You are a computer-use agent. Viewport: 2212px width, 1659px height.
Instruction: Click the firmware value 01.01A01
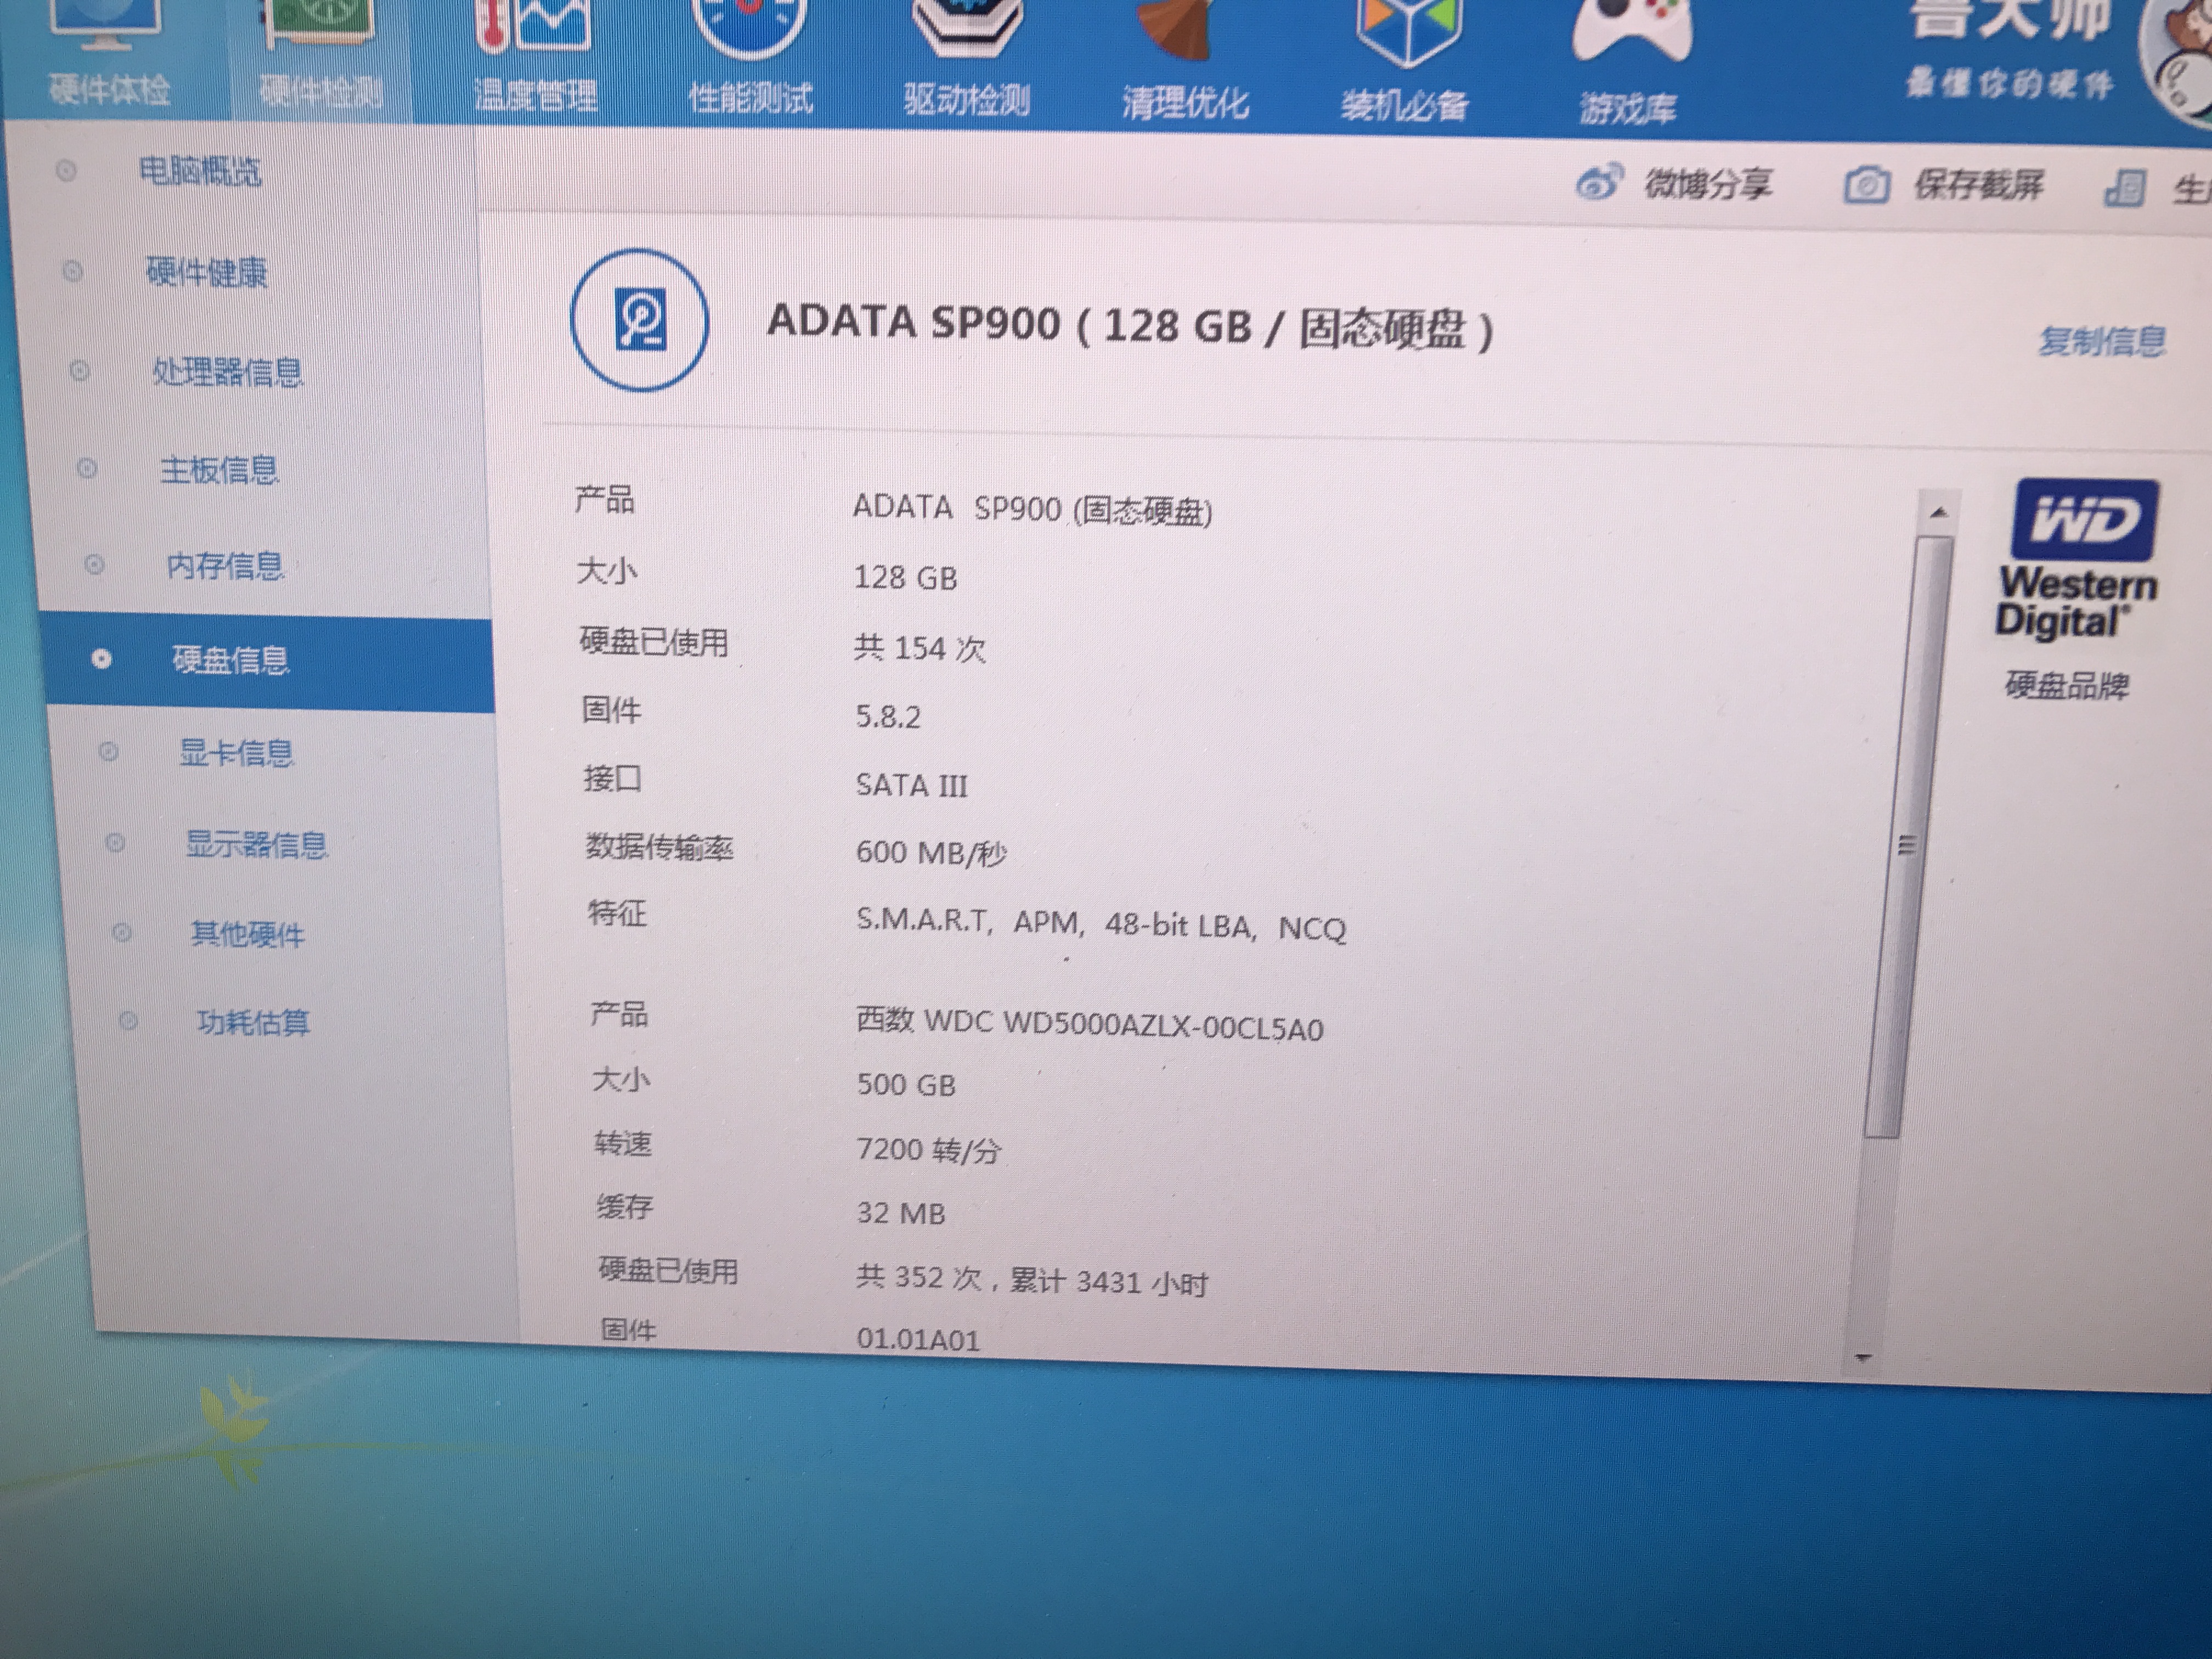918,1340
